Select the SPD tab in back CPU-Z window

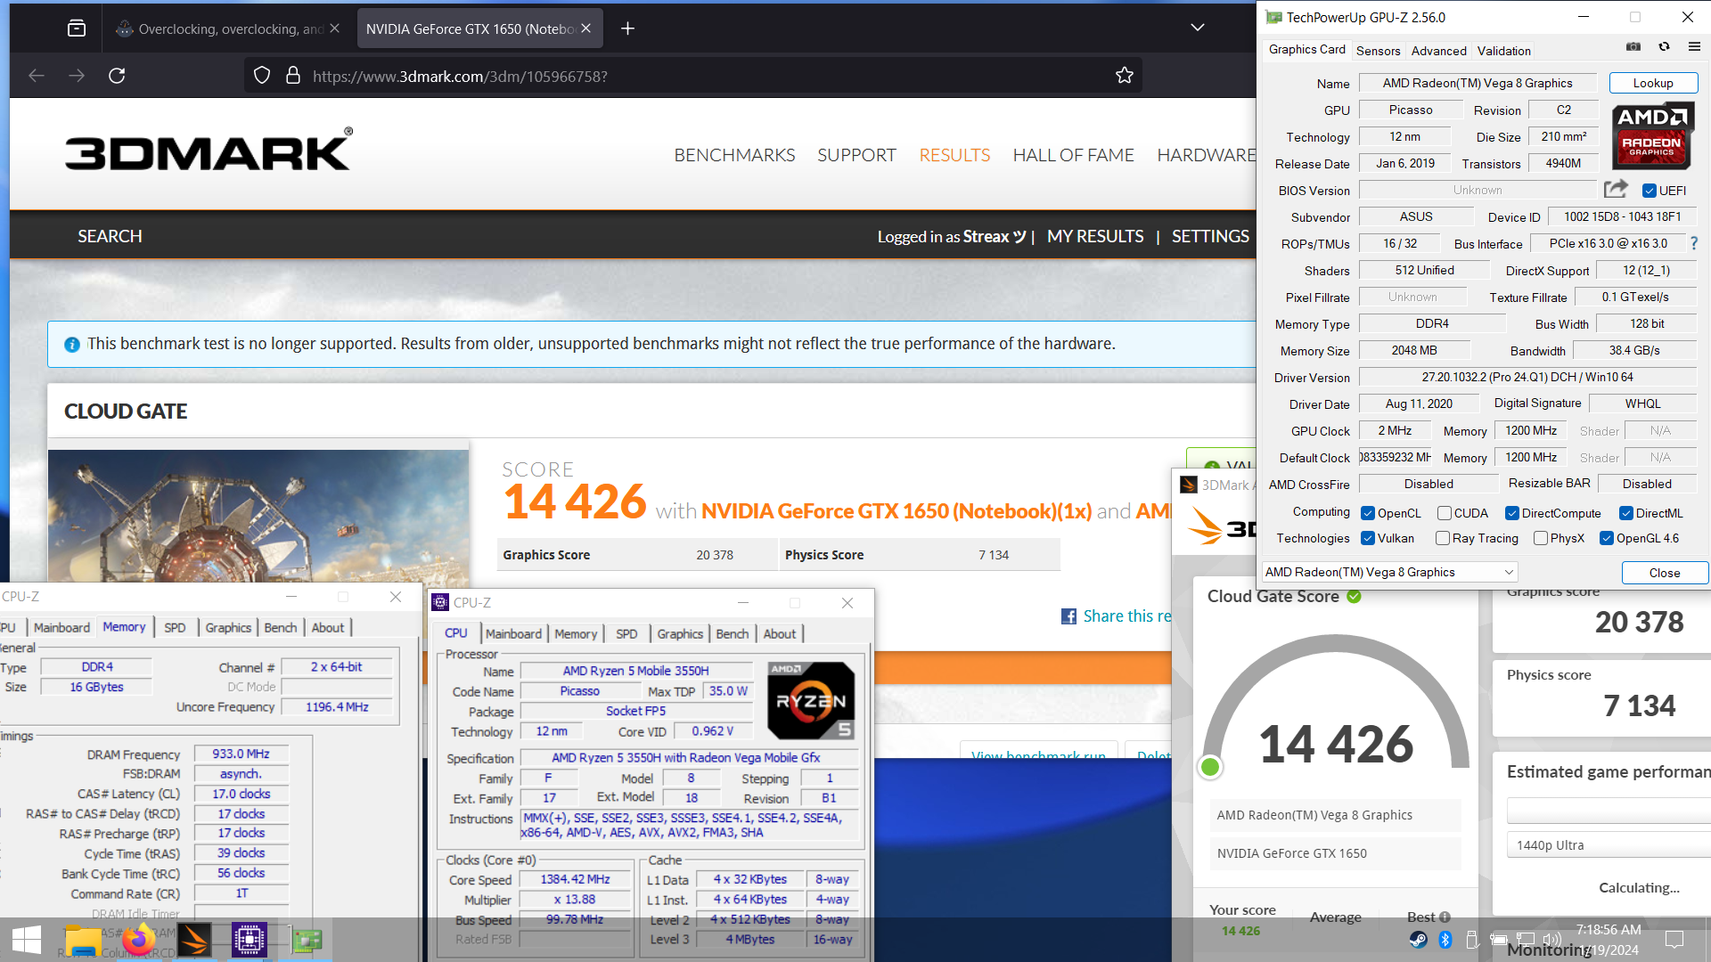click(175, 627)
